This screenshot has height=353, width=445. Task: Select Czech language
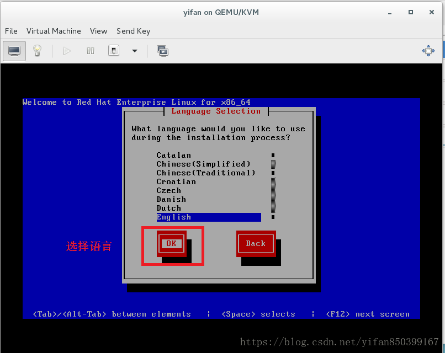(209, 190)
